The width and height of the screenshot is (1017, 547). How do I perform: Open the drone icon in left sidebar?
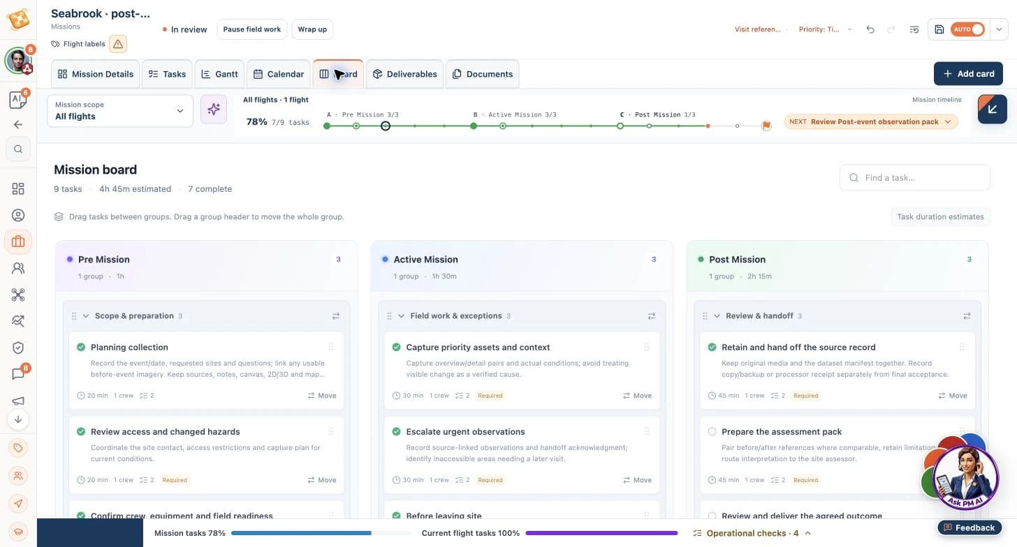pos(18,294)
